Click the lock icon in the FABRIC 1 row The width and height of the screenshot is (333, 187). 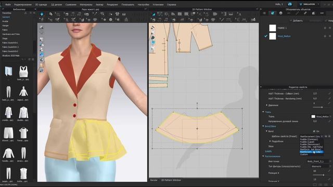point(325,28)
